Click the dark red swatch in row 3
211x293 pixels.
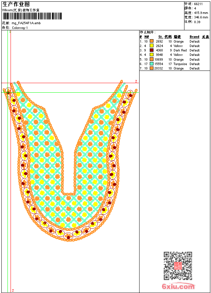pos(152,50)
